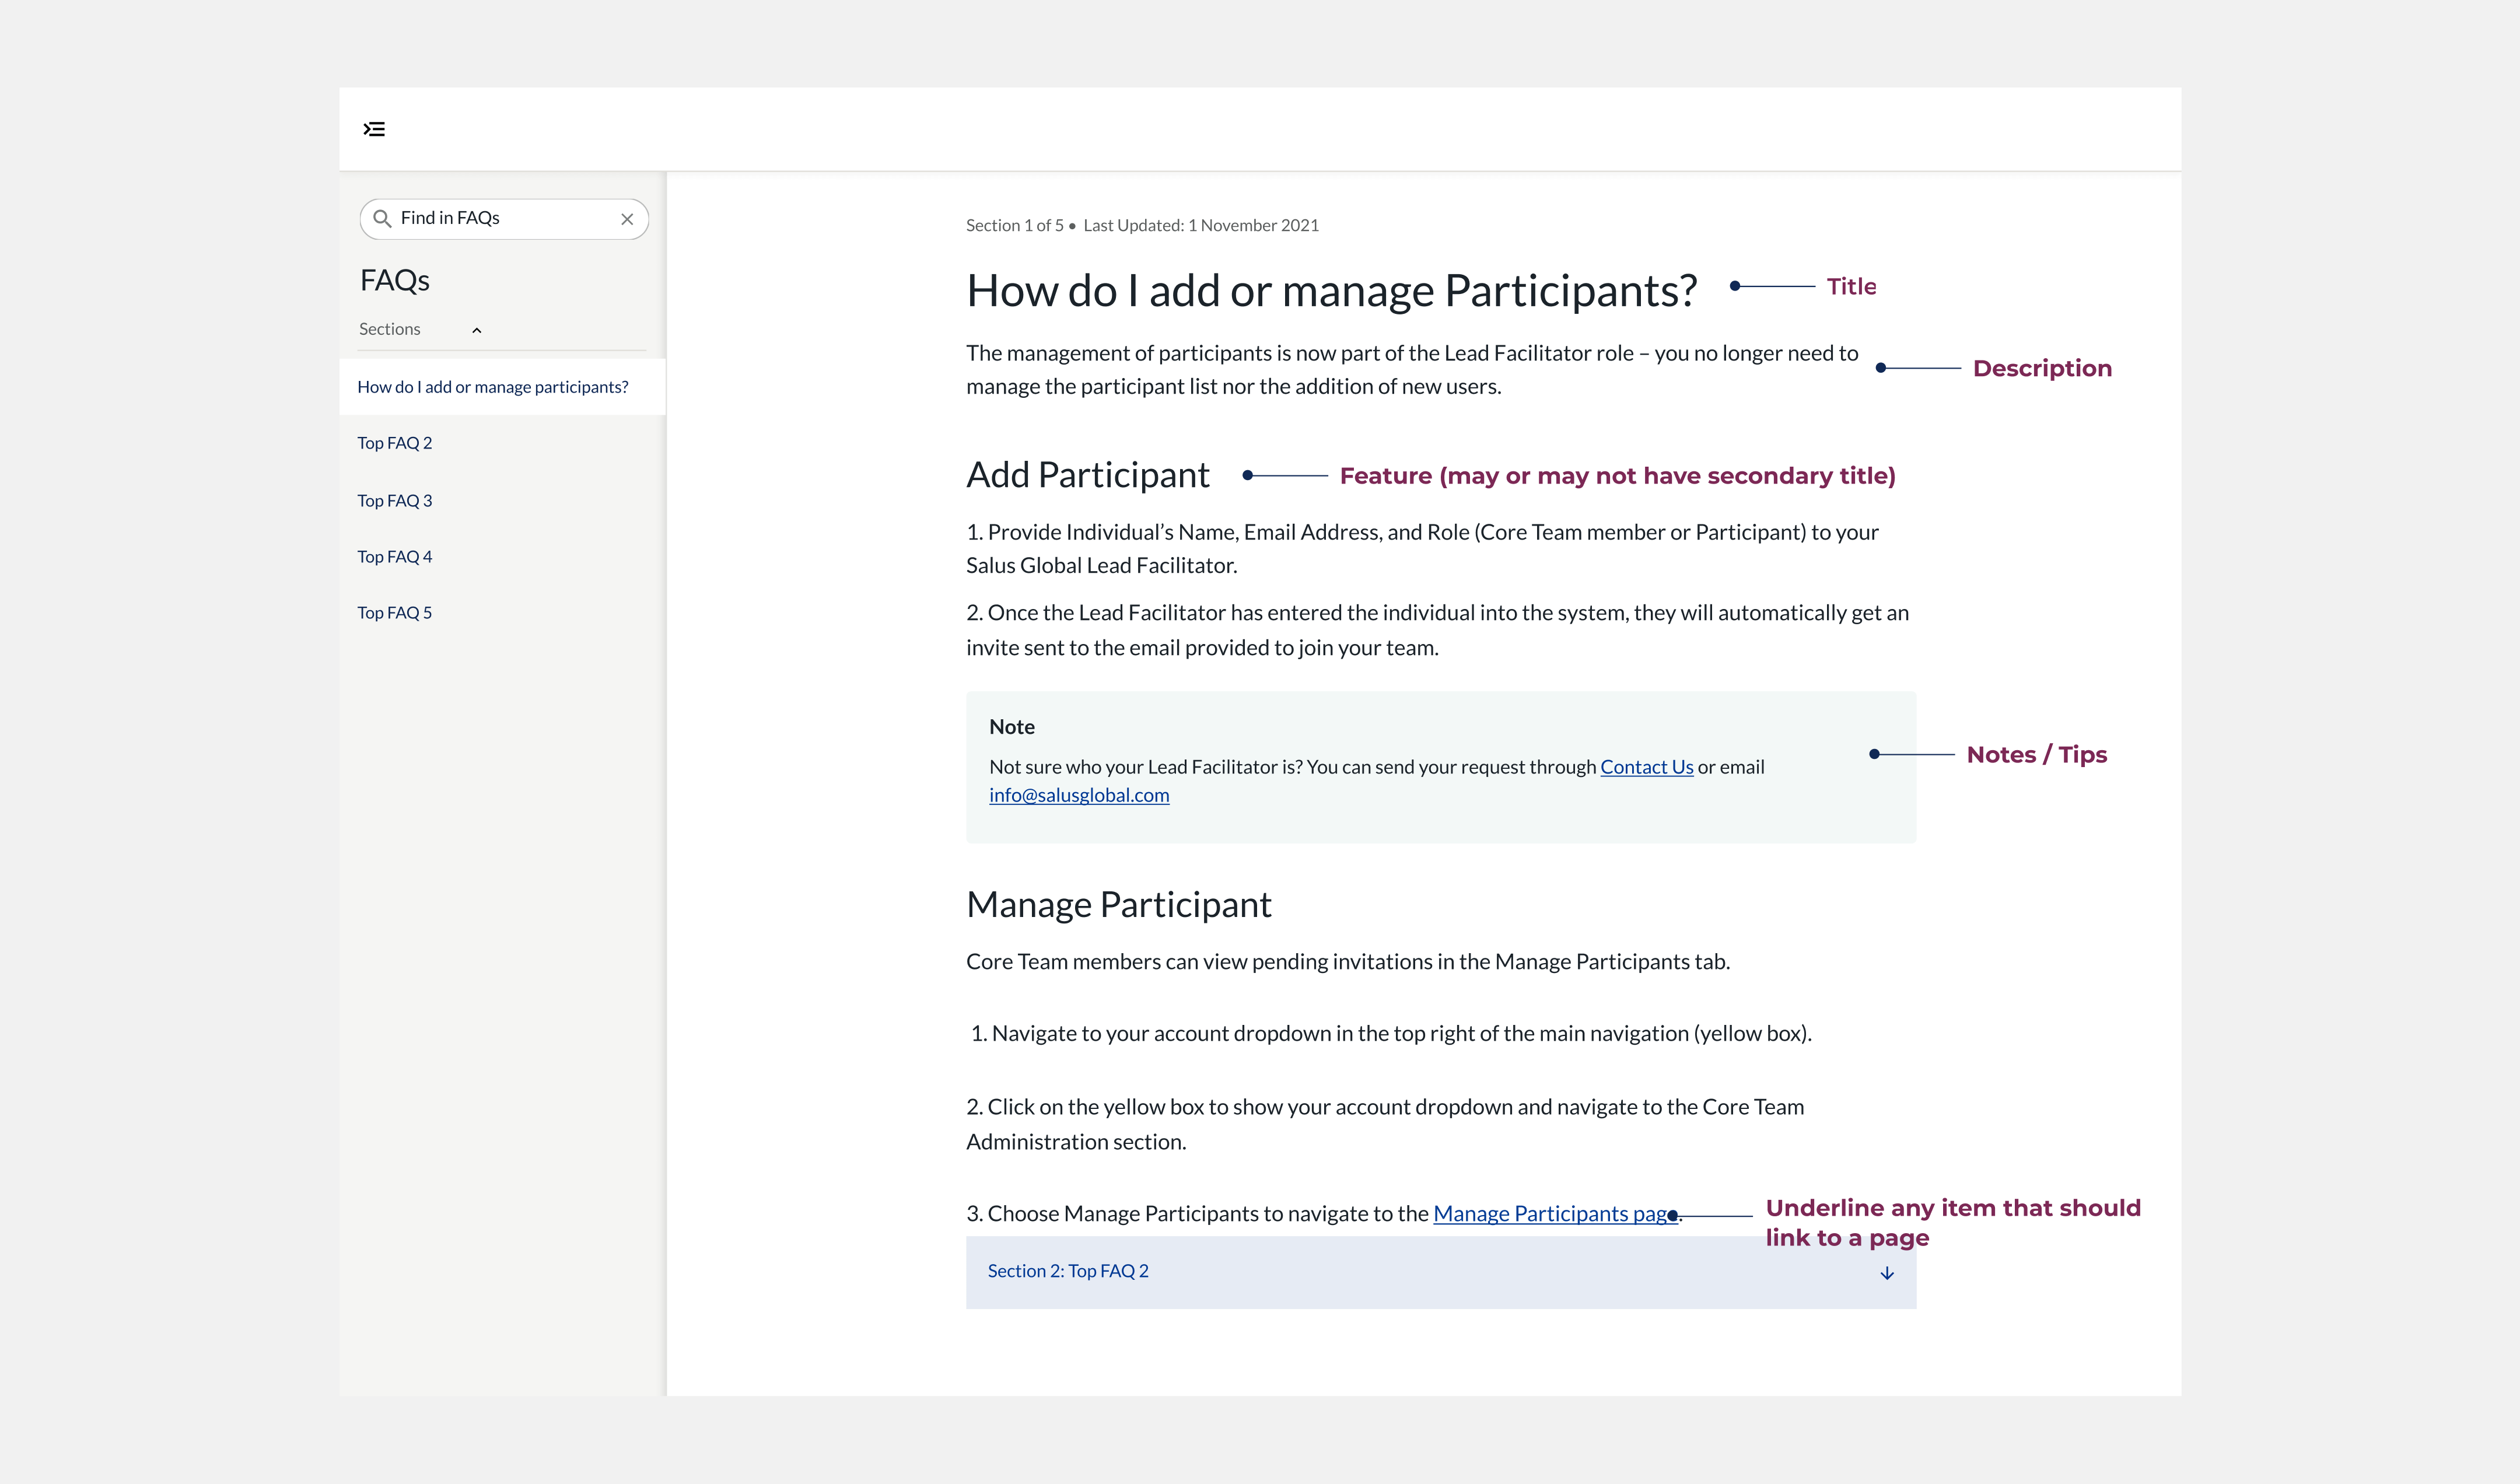Clear the Find in FAQs field
Image resolution: width=2520 pixels, height=1484 pixels.
pyautogui.click(x=627, y=219)
